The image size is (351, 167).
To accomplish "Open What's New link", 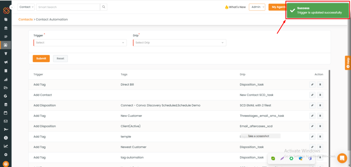I will pos(235,7).
